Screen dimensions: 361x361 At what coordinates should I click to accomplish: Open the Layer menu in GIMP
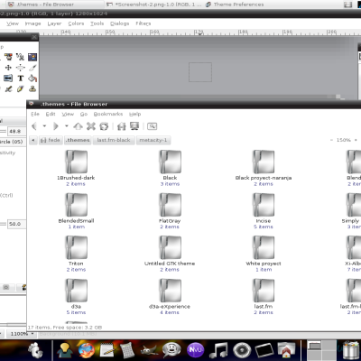point(54,23)
